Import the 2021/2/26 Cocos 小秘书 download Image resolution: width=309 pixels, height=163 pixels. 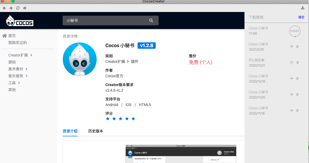click(x=292, y=47)
